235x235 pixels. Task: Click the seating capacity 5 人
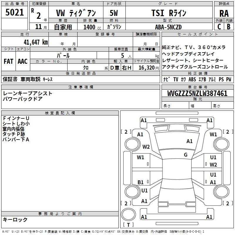pos(126,56)
